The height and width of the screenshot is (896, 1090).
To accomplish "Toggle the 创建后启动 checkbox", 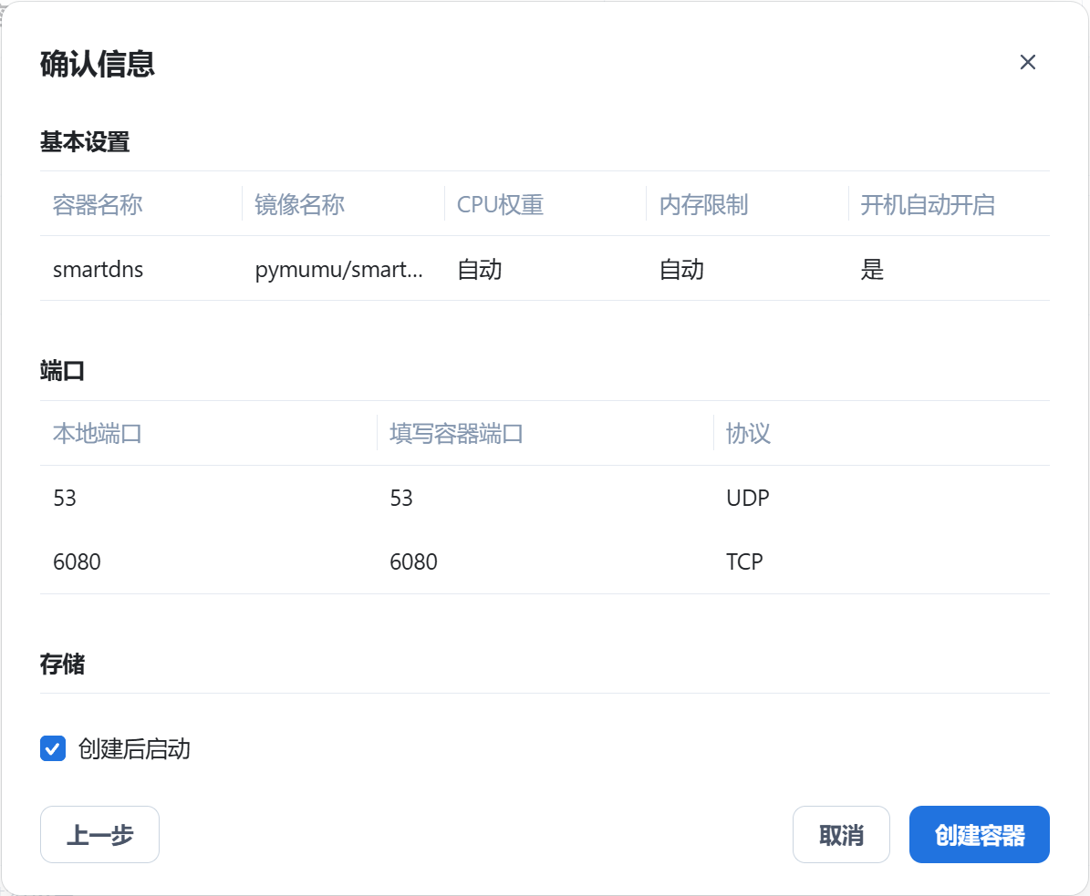I will [53, 749].
